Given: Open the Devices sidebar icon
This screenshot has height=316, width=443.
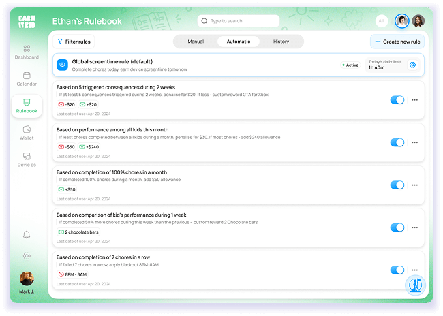Looking at the screenshot, I should (27, 157).
